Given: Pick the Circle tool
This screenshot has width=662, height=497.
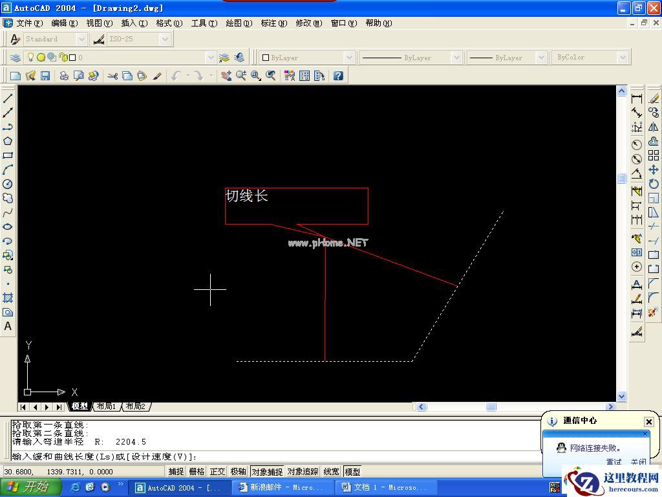Looking at the screenshot, I should 8,184.
